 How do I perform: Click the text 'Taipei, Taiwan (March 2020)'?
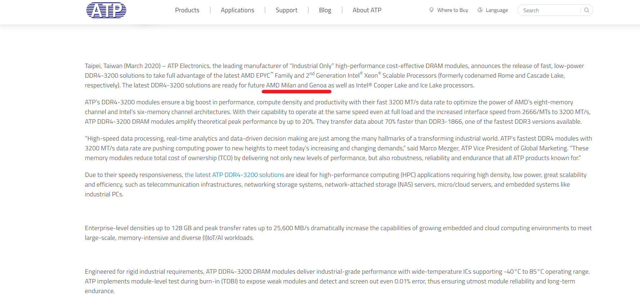tap(123, 66)
